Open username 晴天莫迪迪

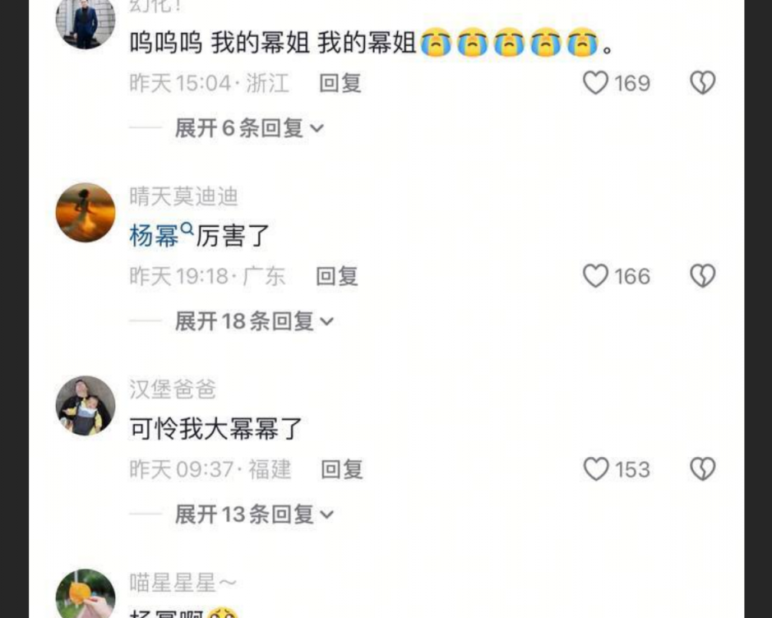[x=183, y=196]
